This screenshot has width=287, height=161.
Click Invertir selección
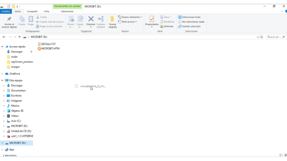coord(189,27)
